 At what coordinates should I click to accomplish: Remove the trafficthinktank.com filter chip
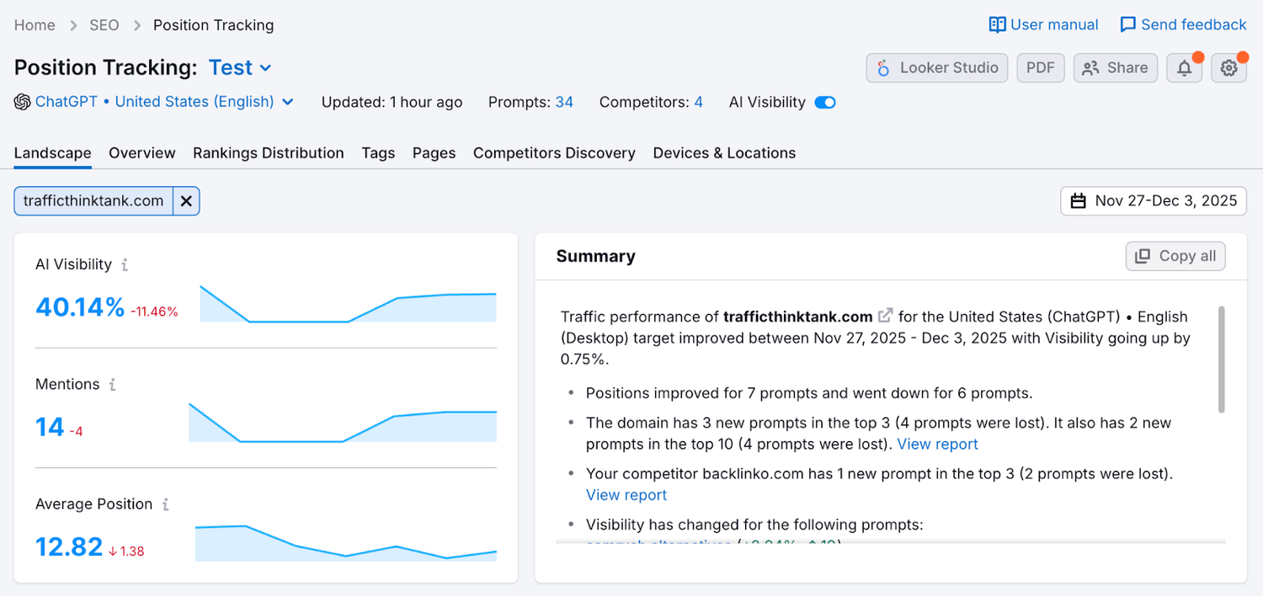(x=186, y=200)
